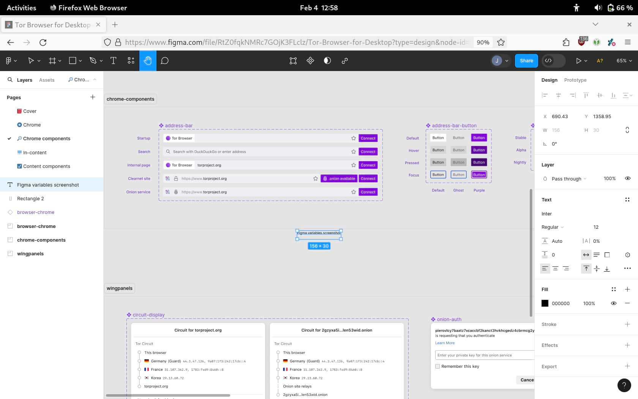638x399 pixels.
Task: Click the canvas vertical scrollbar
Action: (531, 253)
